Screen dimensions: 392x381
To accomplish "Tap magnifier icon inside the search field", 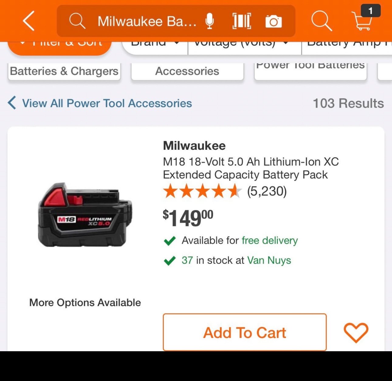I will pos(77,21).
